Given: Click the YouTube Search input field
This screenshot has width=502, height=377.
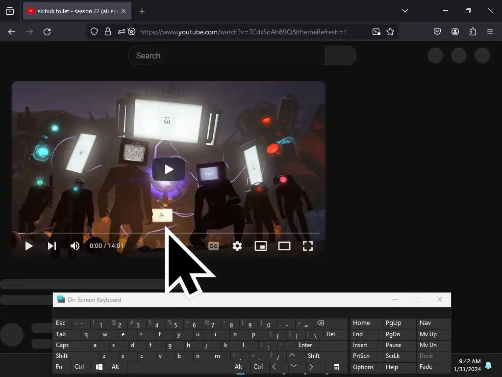Looking at the screenshot, I should click(x=226, y=55).
